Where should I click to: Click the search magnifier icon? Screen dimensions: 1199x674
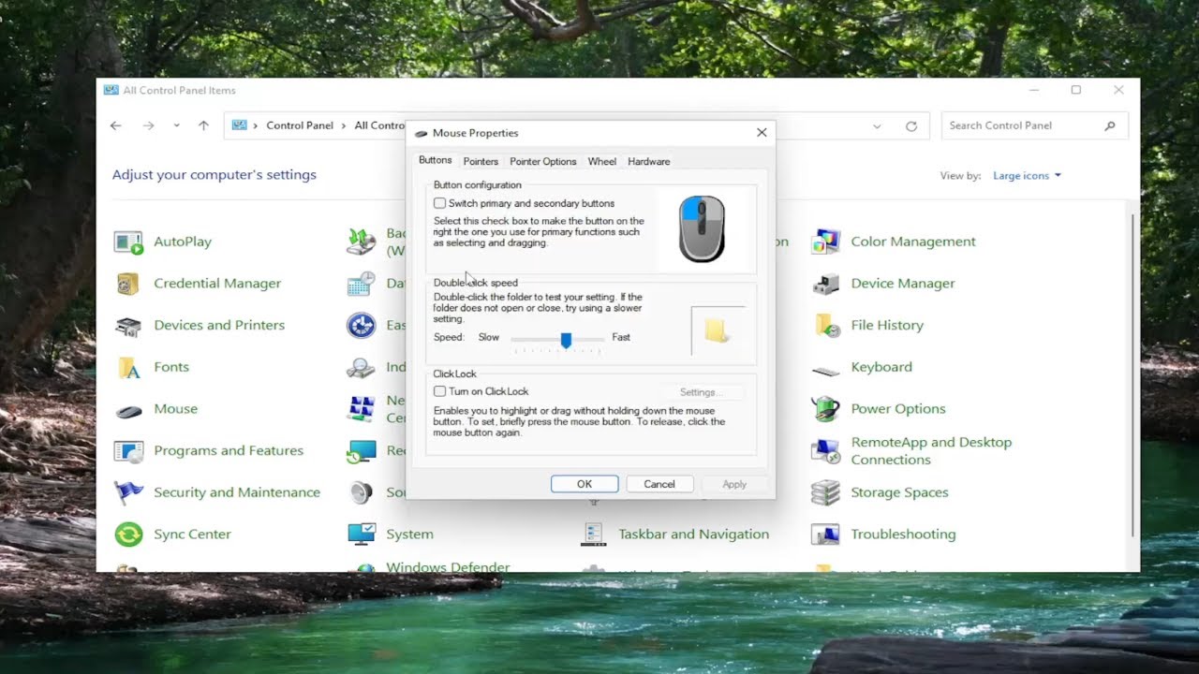1110,125
